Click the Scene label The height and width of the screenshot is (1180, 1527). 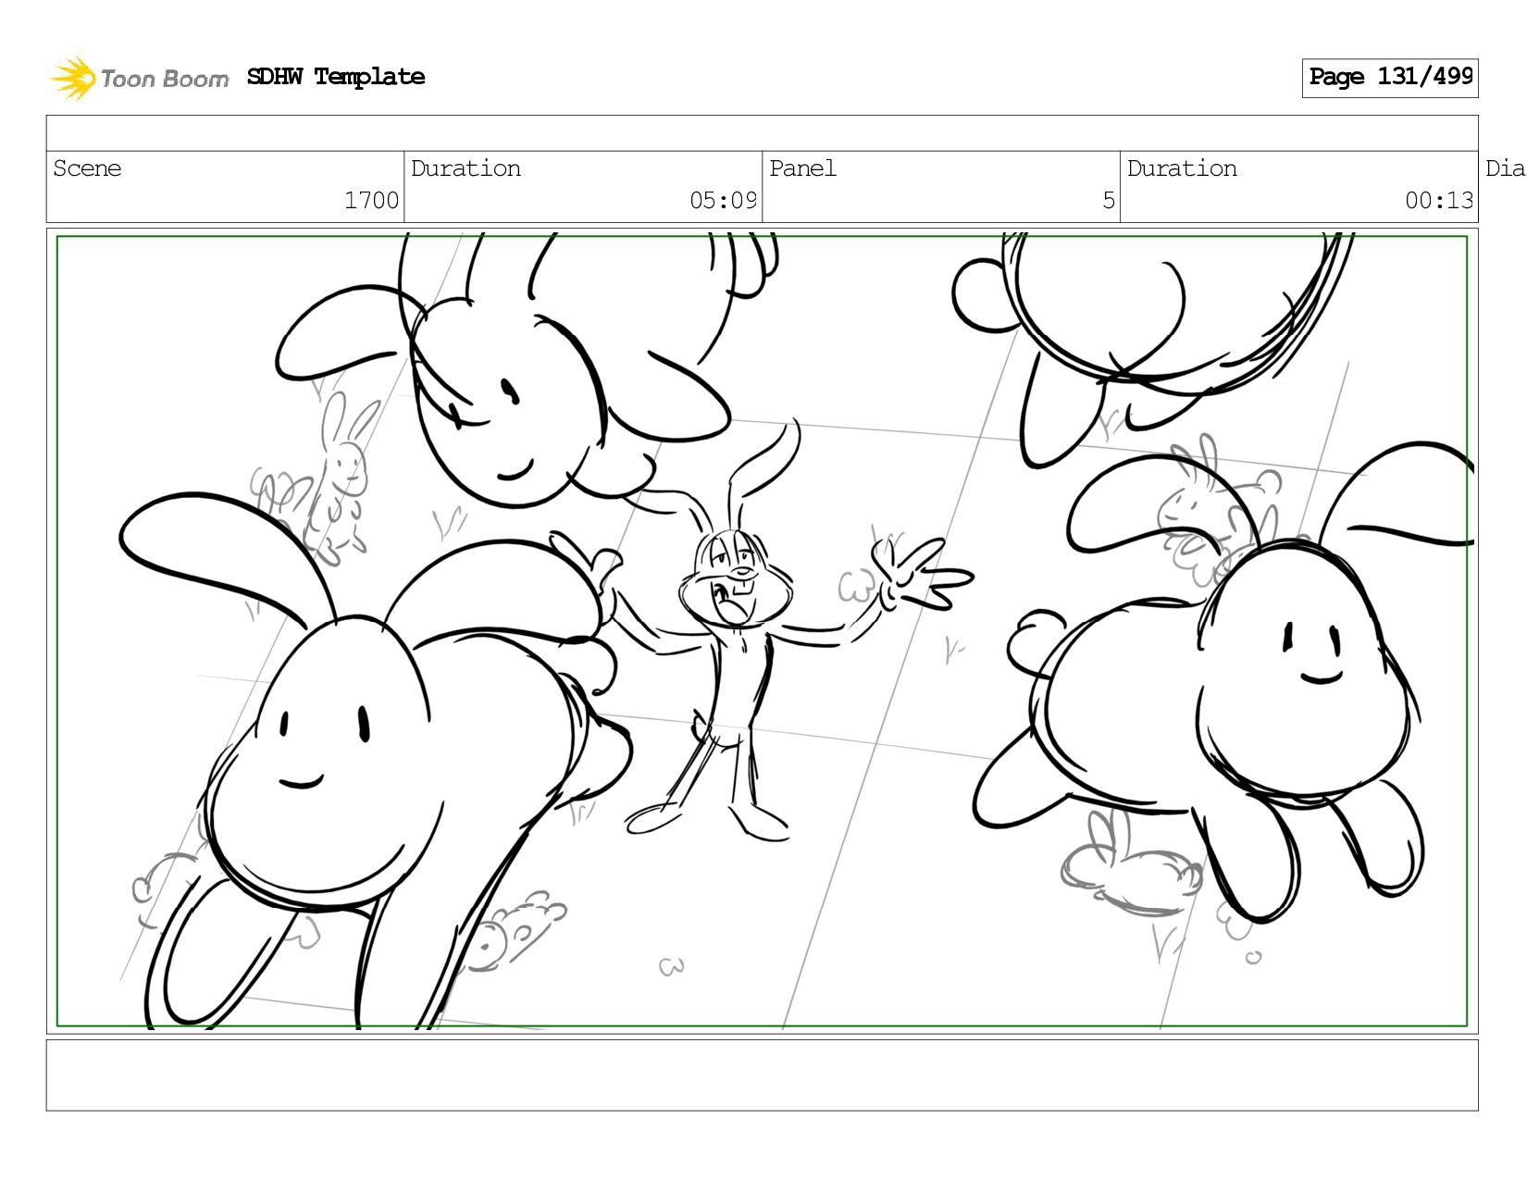click(87, 168)
